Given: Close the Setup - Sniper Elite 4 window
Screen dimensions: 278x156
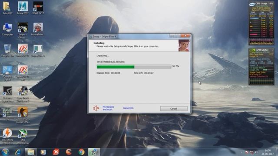Looking at the screenshot, I should [185, 36].
